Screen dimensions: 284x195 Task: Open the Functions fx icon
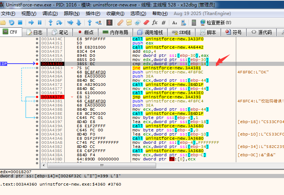coord(155,23)
